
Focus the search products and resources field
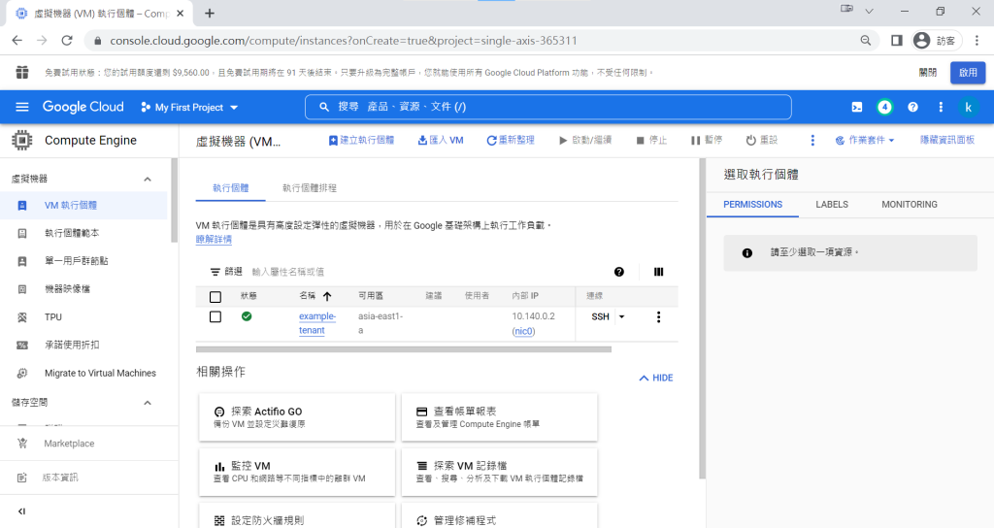(x=547, y=107)
